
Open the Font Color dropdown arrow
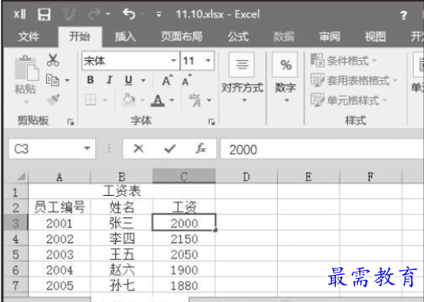172,100
